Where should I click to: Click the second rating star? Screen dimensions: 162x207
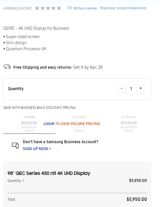(43, 8)
